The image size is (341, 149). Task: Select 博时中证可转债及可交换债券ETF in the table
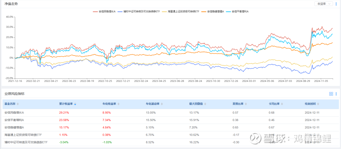(x=26, y=142)
